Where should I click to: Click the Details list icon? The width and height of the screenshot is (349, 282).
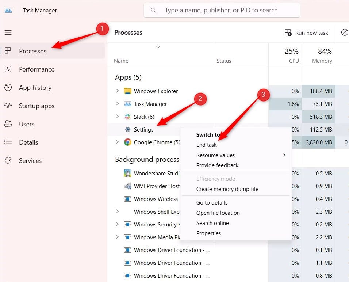coord(8,142)
